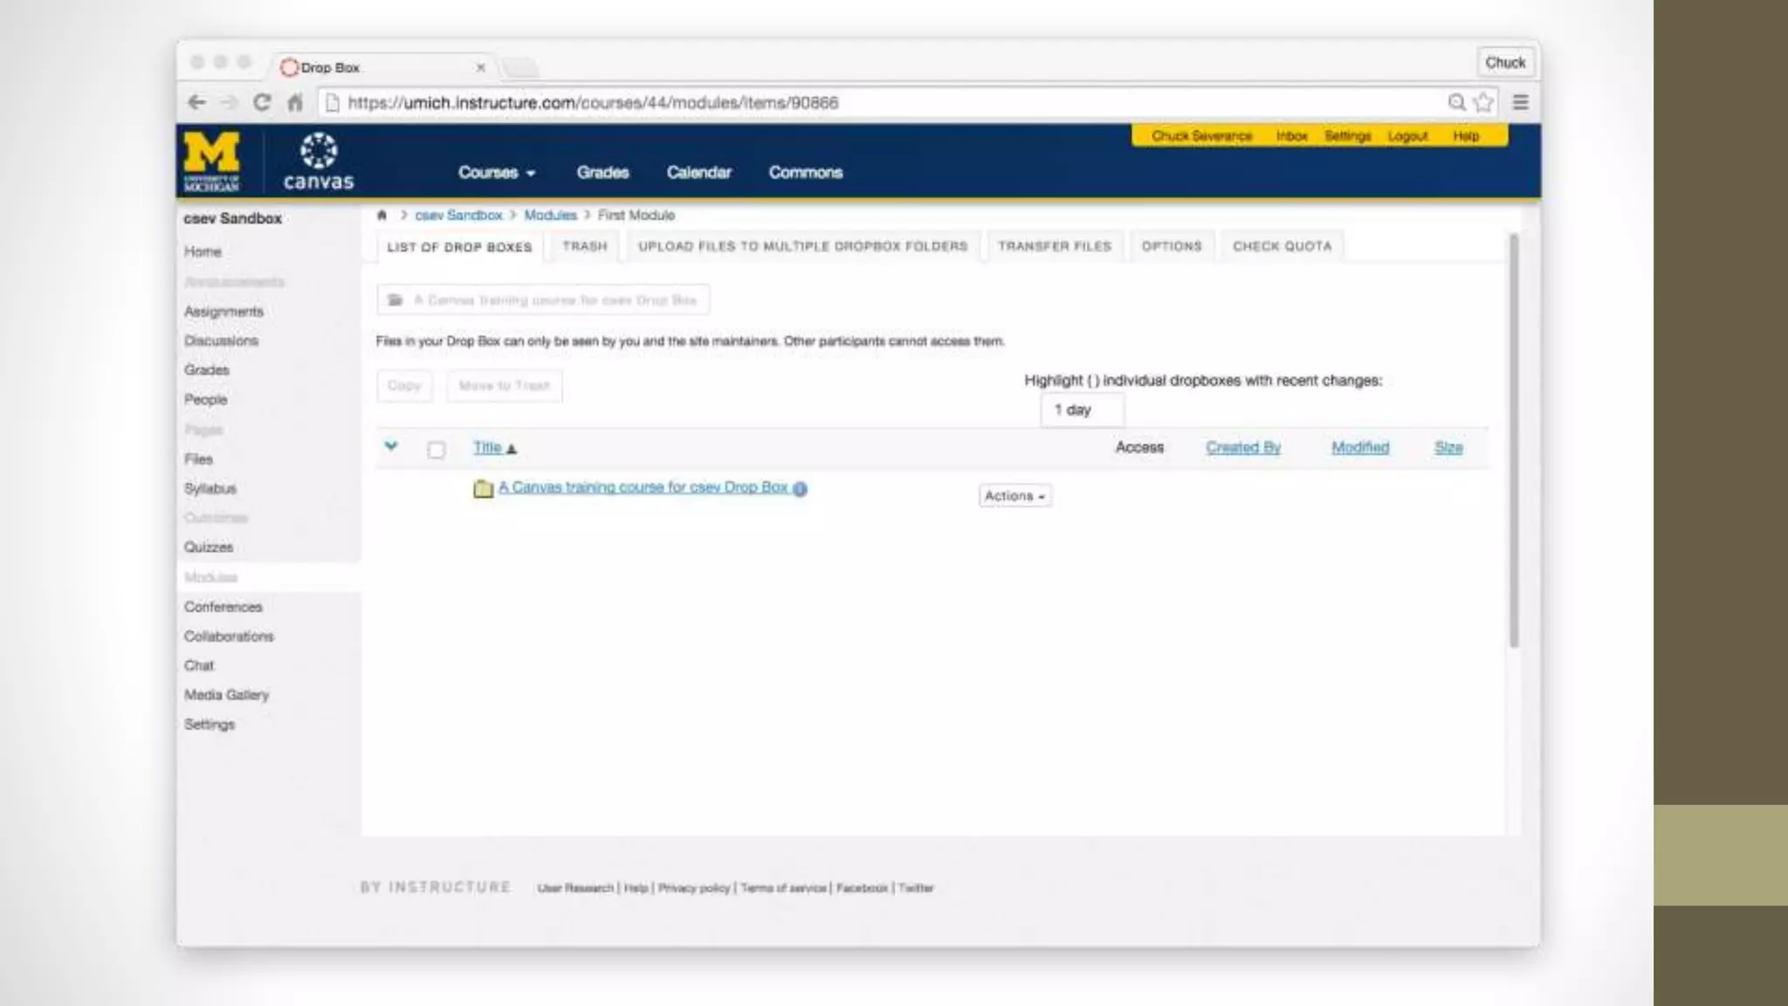This screenshot has width=1788, height=1006.
Task: Open the browser hamburger menu icon
Action: click(x=1520, y=102)
